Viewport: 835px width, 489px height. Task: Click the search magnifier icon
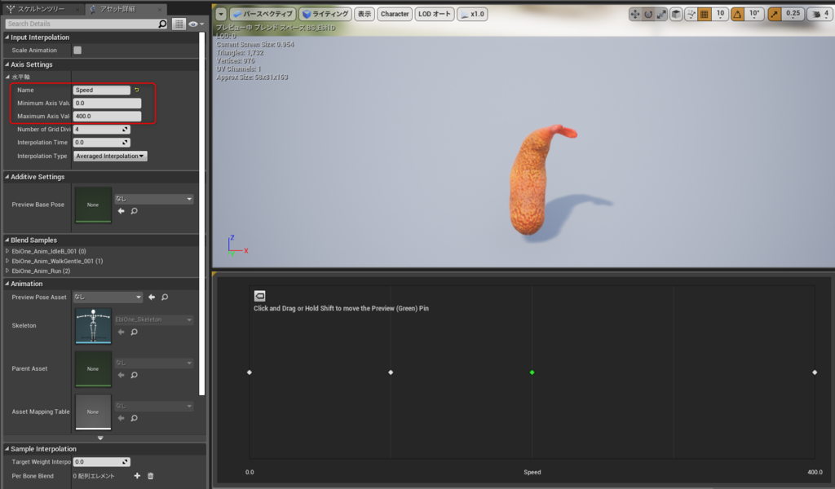[162, 24]
